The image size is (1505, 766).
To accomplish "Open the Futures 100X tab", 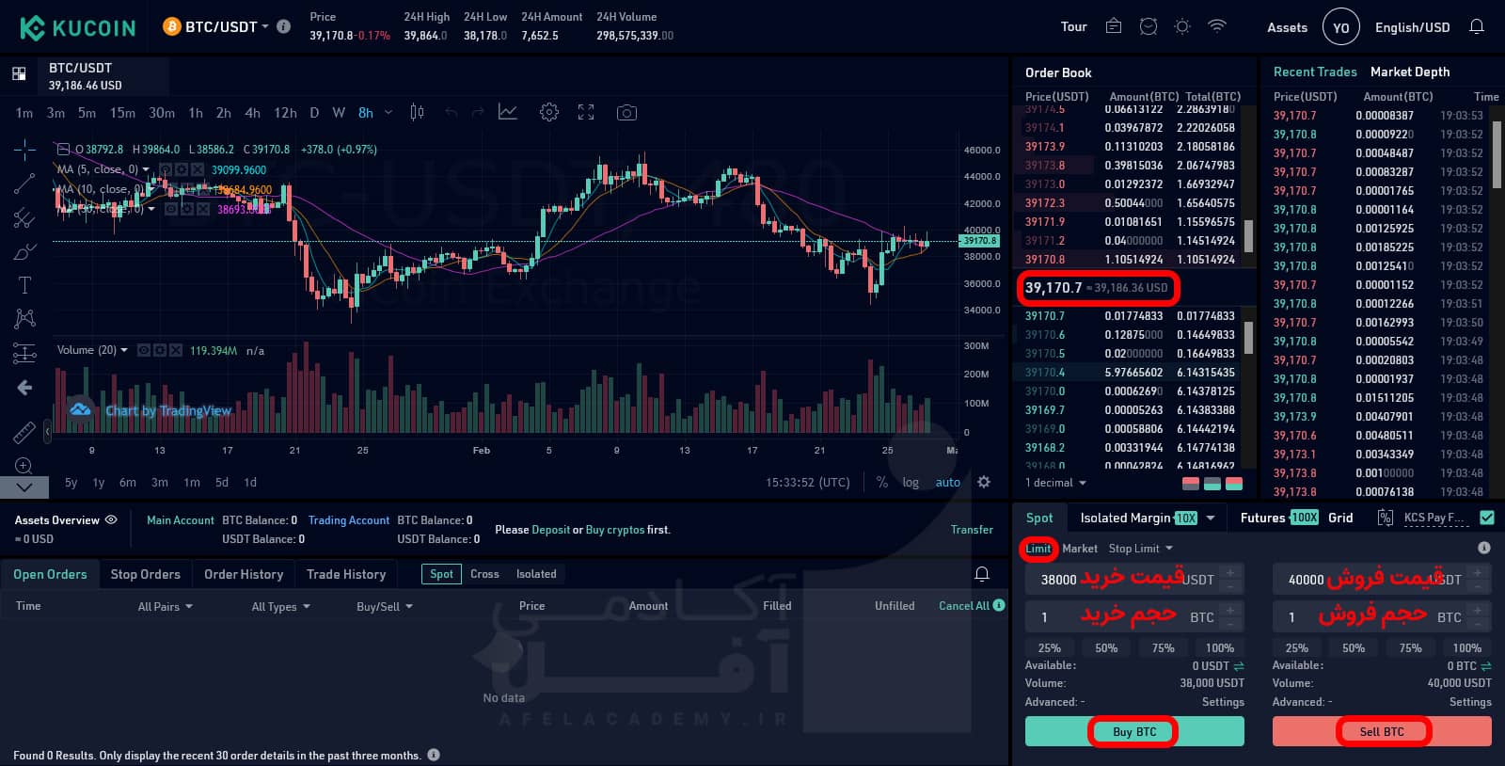I will point(1279,518).
